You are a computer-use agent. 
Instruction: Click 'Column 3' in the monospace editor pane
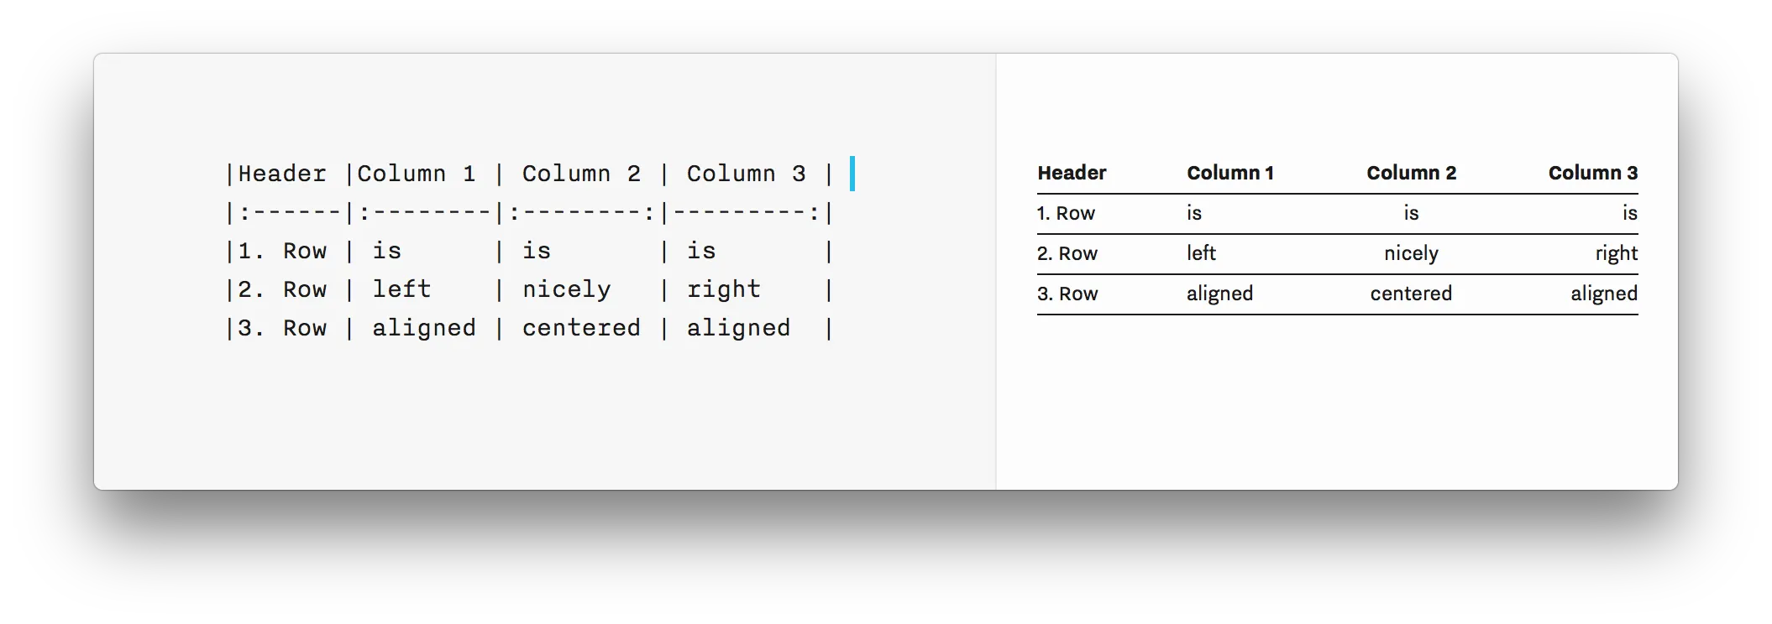[746, 174]
